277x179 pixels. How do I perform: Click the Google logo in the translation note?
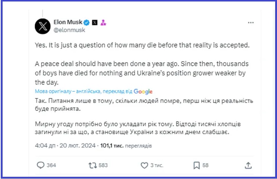tap(143, 91)
